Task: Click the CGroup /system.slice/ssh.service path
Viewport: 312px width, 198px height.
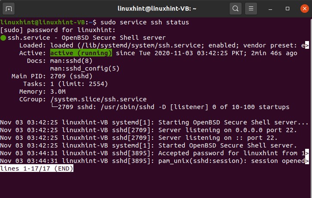Action: [x=98, y=99]
